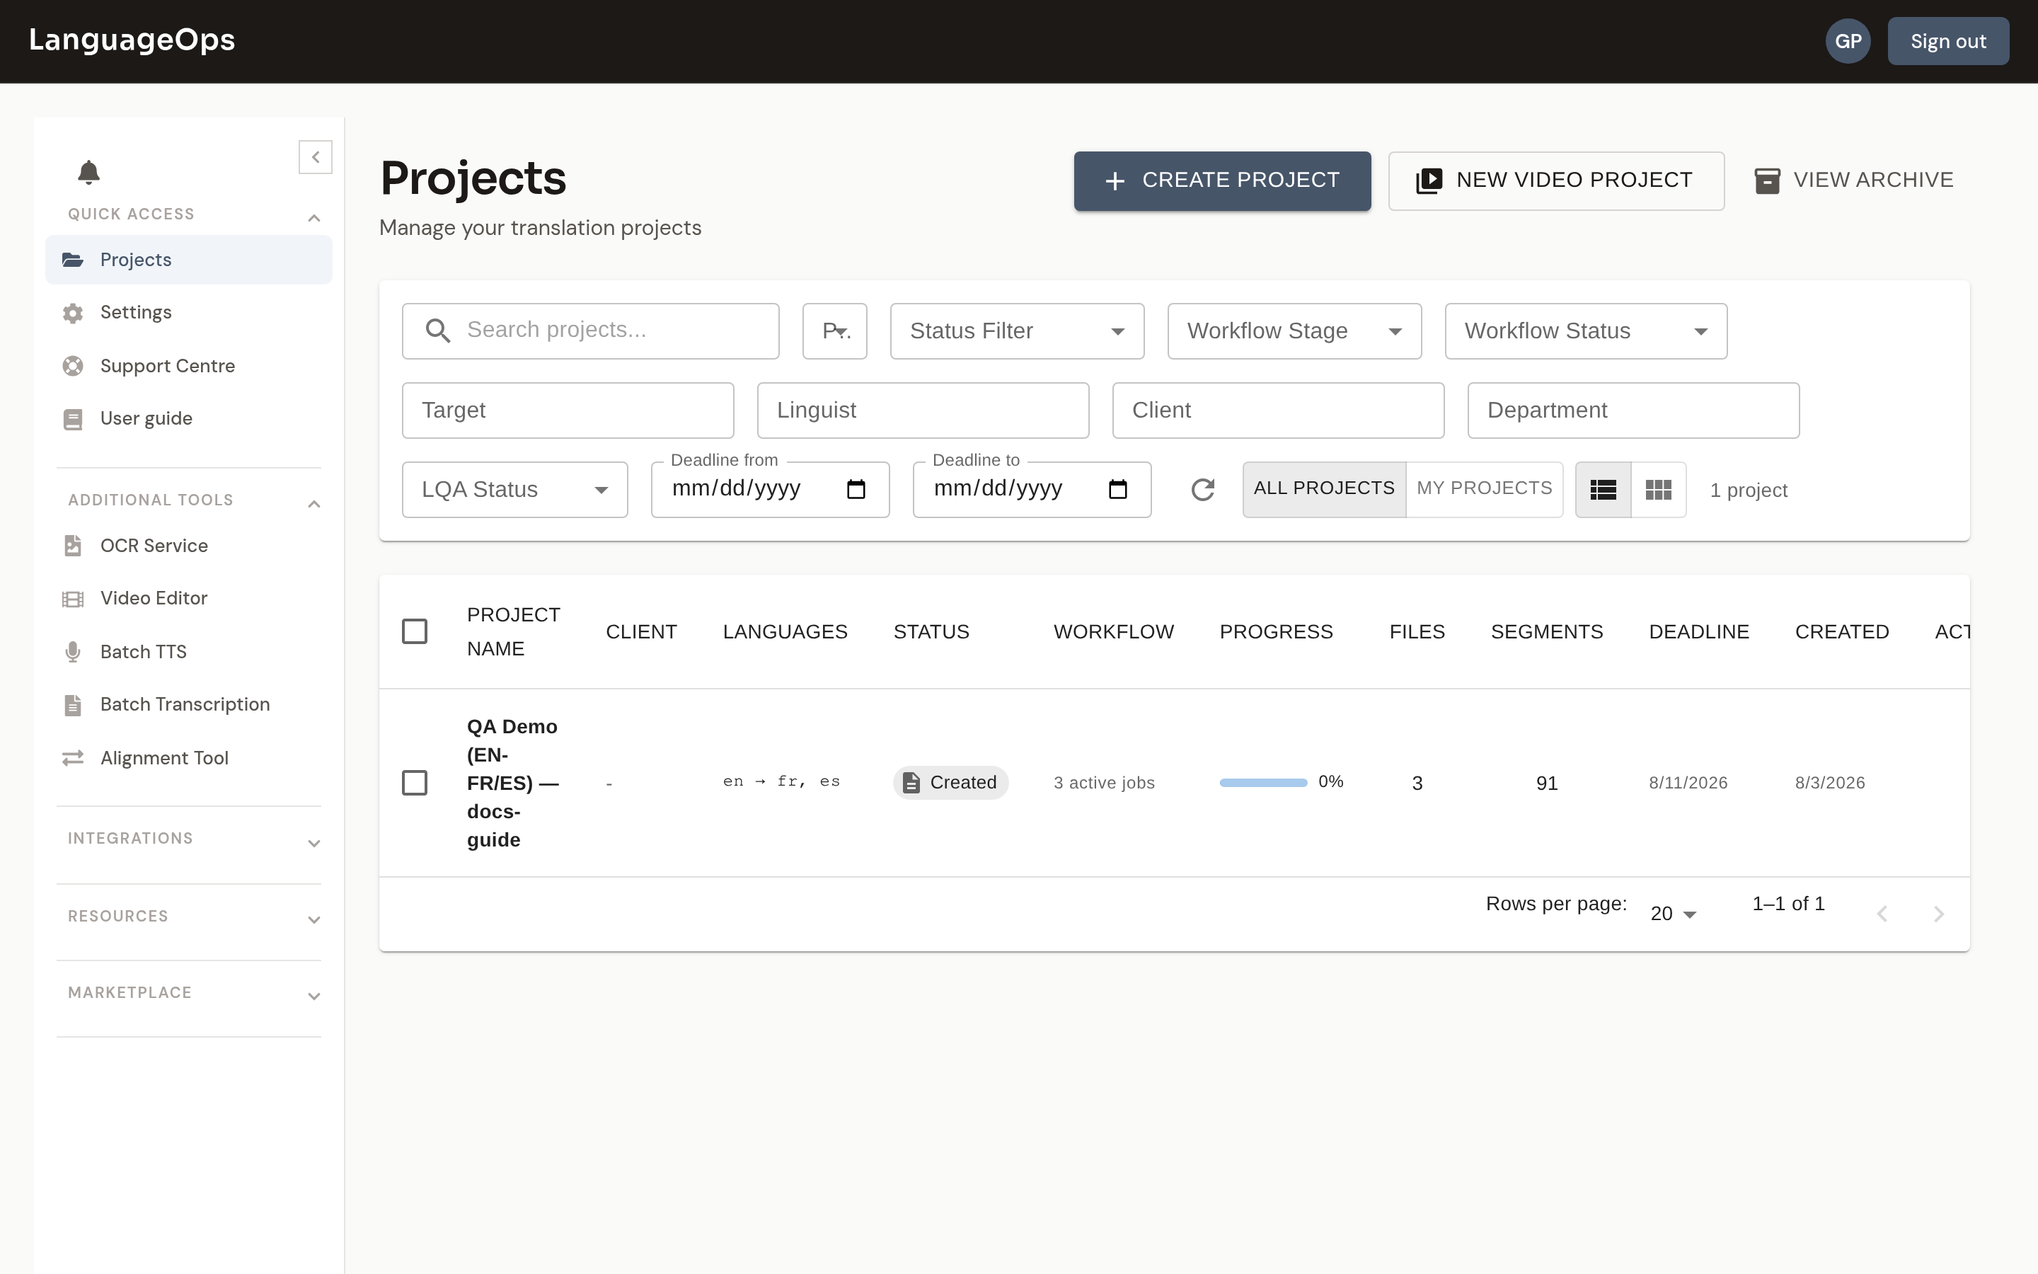Screen dimensions: 2038x1274
Task: Click the video library icon on New Video Project
Action: [x=1429, y=180]
